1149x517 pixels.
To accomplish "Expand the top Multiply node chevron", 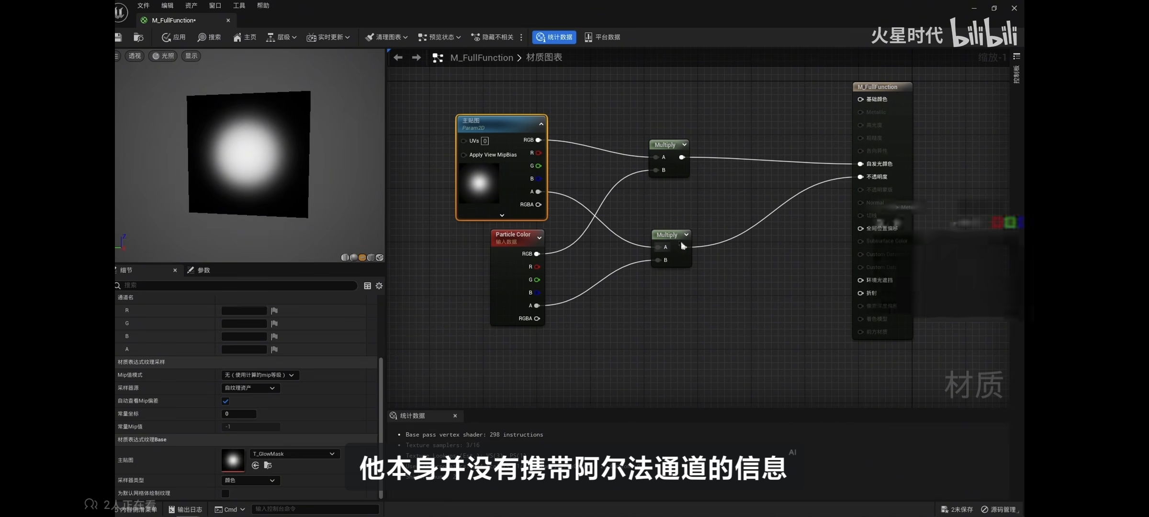I will tap(685, 145).
